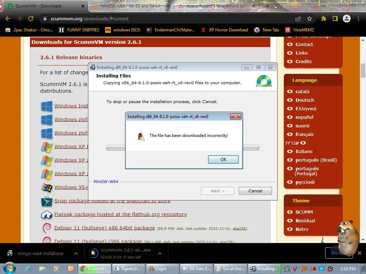
Task: Close the downloads bar with X
Action: [x=360, y=253]
